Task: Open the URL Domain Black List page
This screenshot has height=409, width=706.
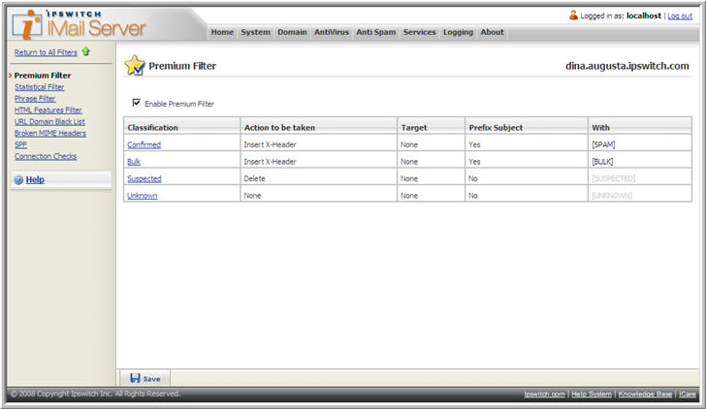Action: [49, 121]
